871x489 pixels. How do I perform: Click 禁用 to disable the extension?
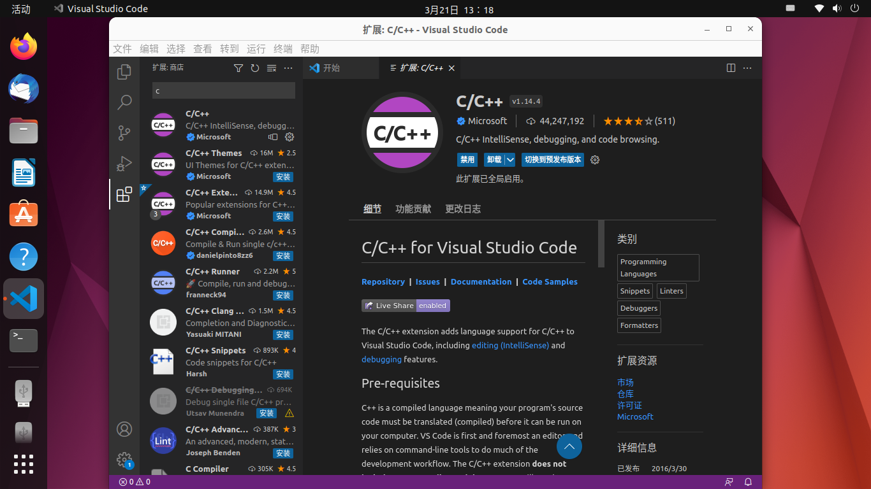467,160
